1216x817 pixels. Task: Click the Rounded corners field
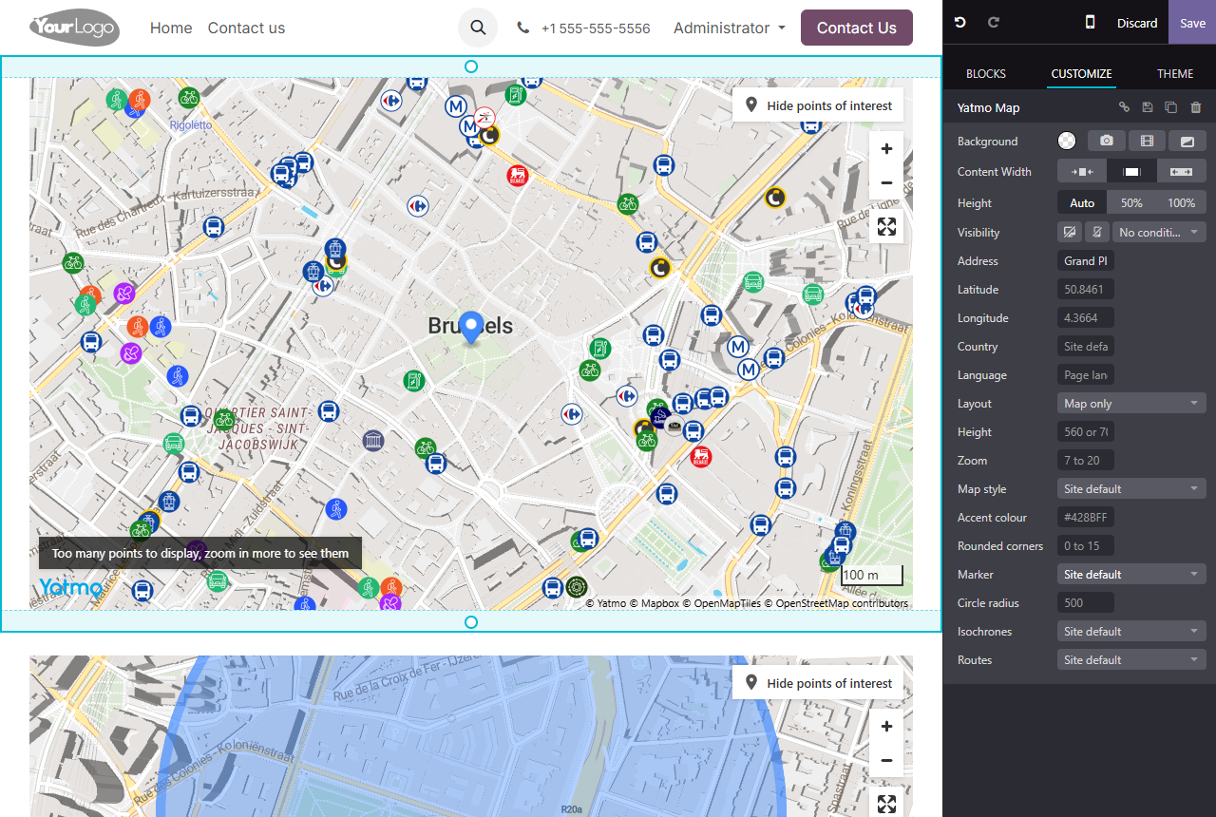[1086, 545]
